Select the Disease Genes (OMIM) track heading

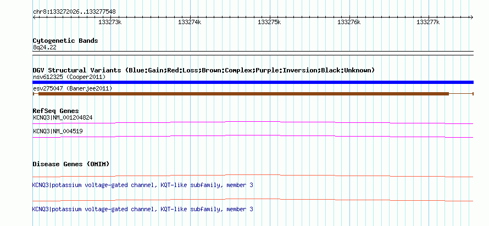pos(71,164)
